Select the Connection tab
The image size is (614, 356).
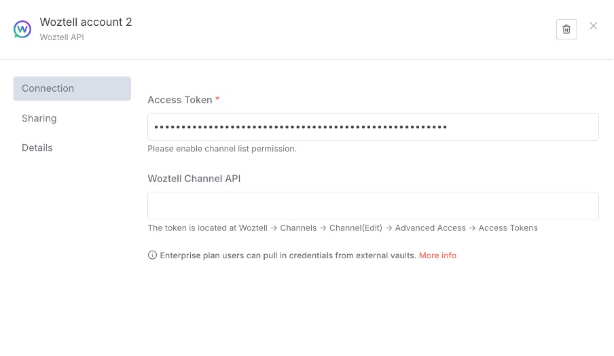[x=72, y=88]
